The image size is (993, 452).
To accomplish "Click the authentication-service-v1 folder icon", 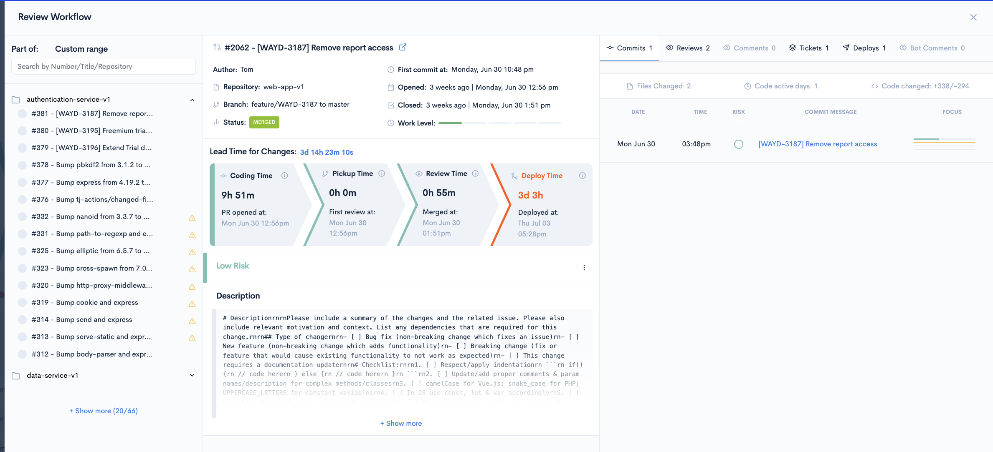I will click(x=16, y=100).
